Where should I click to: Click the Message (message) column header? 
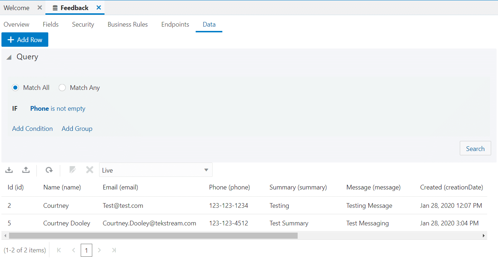point(373,187)
